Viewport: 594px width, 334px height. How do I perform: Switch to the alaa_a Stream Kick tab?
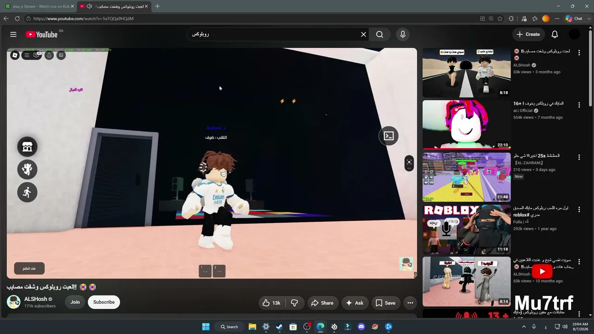point(40,6)
